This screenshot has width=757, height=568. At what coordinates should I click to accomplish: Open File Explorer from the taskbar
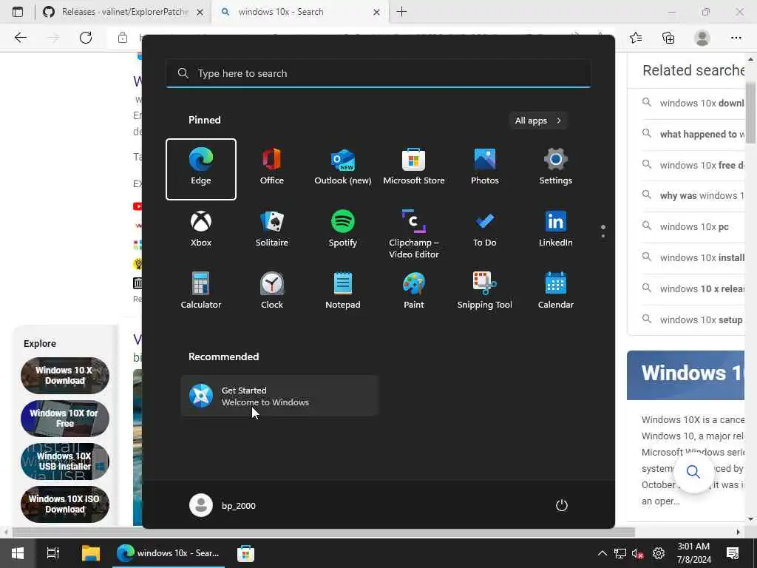tap(90, 553)
